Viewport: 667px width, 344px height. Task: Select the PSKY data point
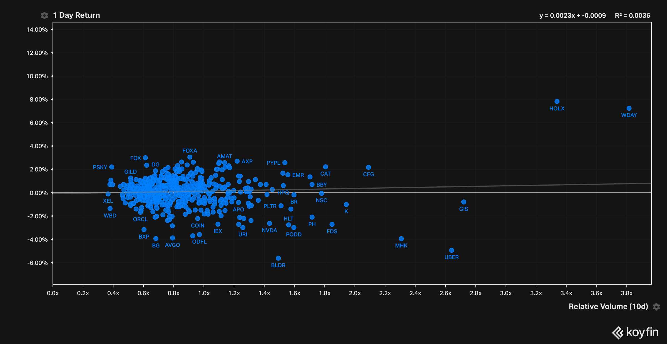coord(112,167)
